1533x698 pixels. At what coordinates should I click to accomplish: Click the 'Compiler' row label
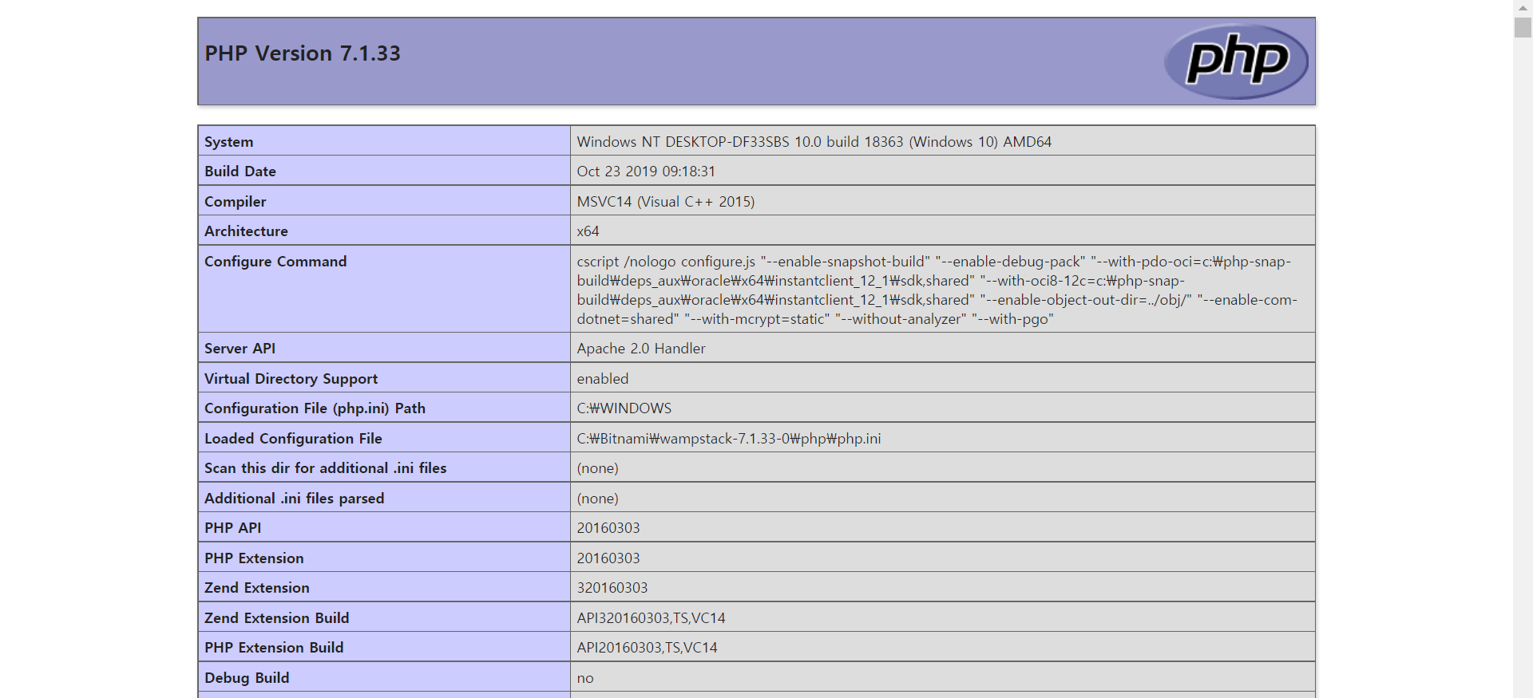coord(236,201)
